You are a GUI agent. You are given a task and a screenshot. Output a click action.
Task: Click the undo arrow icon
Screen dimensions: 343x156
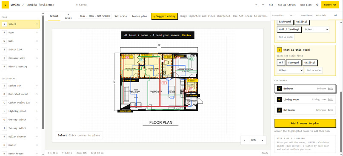256,5
